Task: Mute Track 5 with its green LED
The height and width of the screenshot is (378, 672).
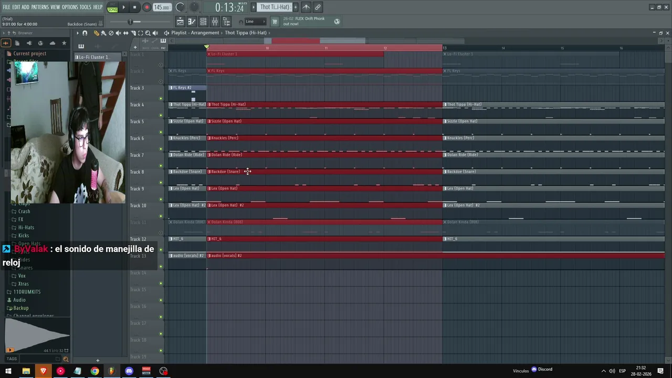Action: tap(161, 132)
